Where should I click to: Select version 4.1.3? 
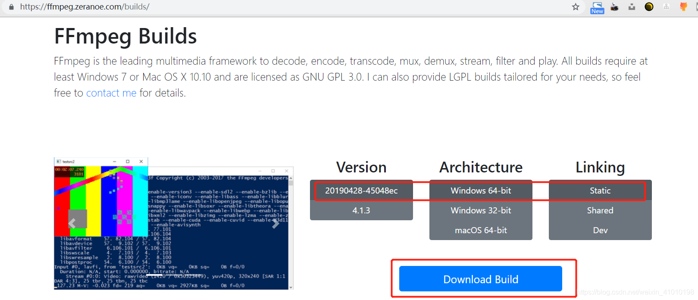(361, 210)
